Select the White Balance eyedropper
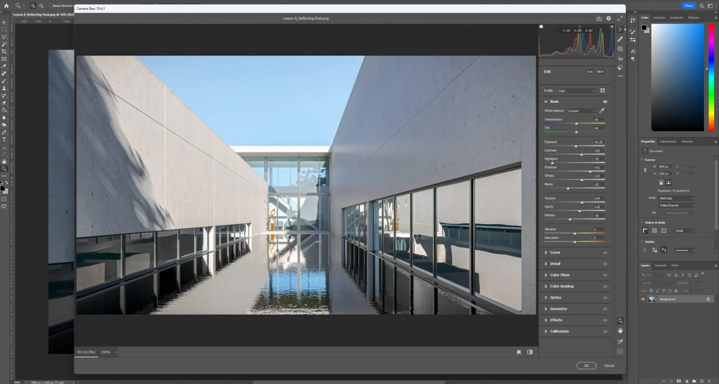Viewport: 719px width, 384px height. 601,111
